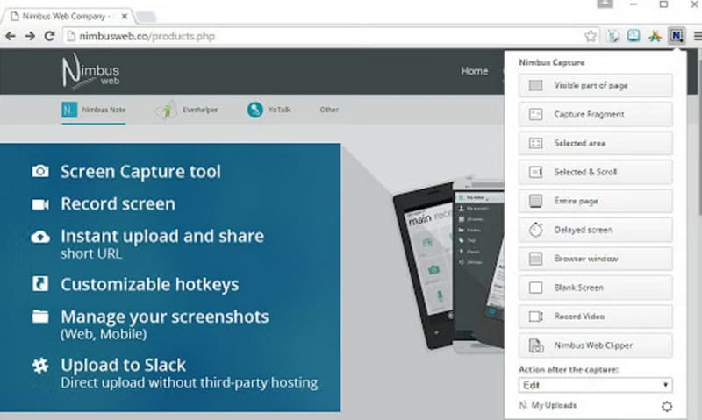The height and width of the screenshot is (420, 702).
Task: Capture the Entire page
Action: click(595, 201)
